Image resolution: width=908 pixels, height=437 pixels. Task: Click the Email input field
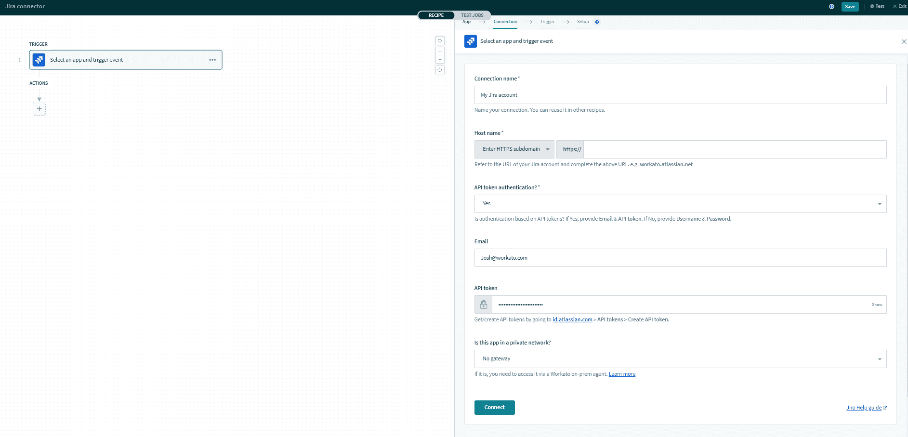click(x=680, y=258)
